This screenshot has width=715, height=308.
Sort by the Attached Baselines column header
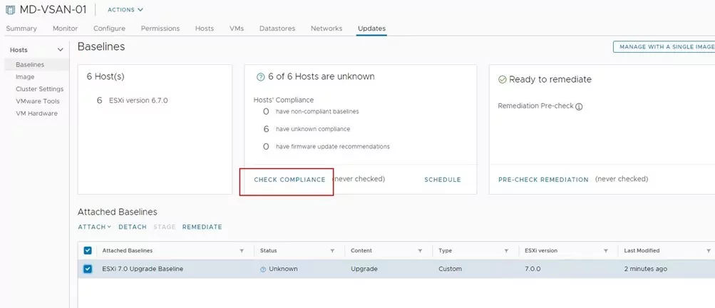127,250
